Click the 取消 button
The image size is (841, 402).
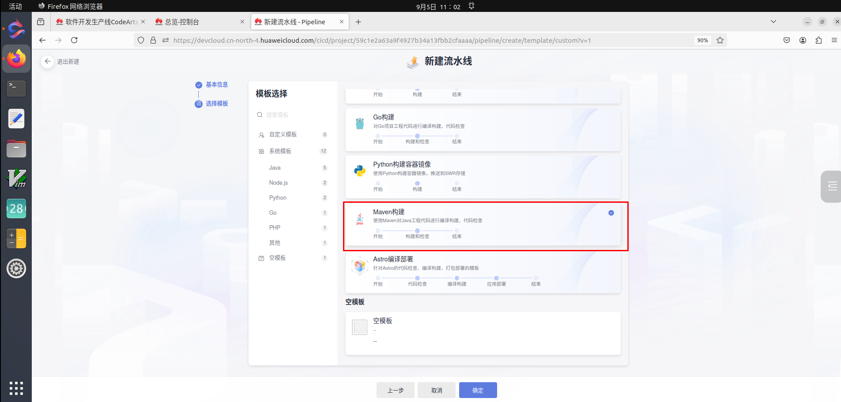pyautogui.click(x=437, y=390)
